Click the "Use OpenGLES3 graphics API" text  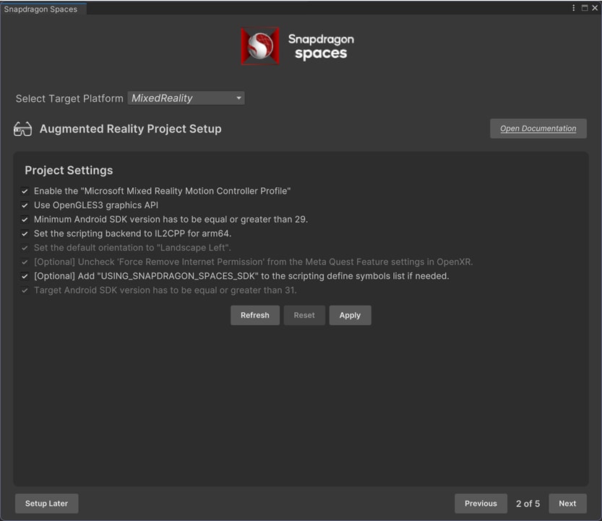[x=96, y=205]
